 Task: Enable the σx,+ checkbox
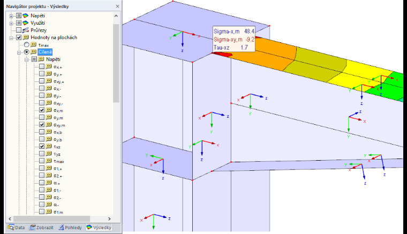coord(42,67)
